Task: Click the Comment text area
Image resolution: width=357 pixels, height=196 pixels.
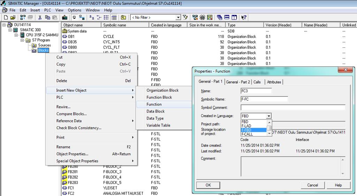Action: pyautogui.click(x=293, y=166)
